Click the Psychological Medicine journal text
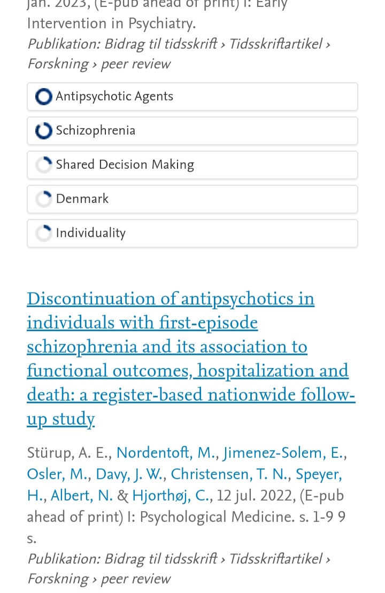This screenshot has width=385, height=593. click(217, 517)
